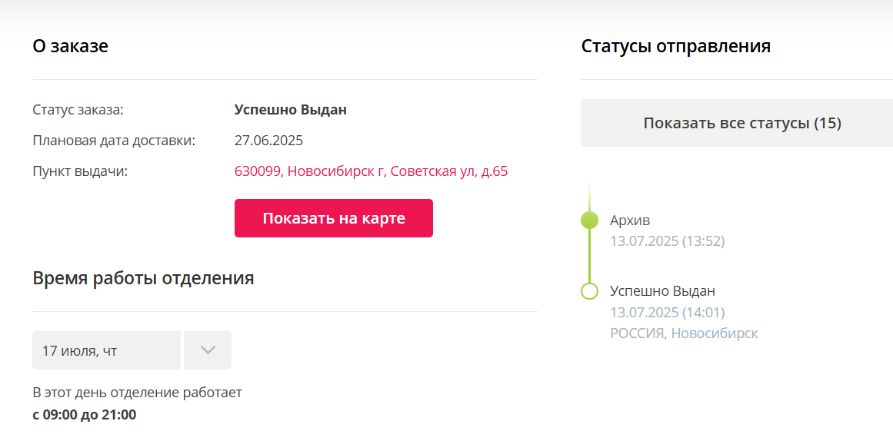The width and height of the screenshot is (893, 441).
Task: Click the Пункт выдачи label
Action: [80, 171]
